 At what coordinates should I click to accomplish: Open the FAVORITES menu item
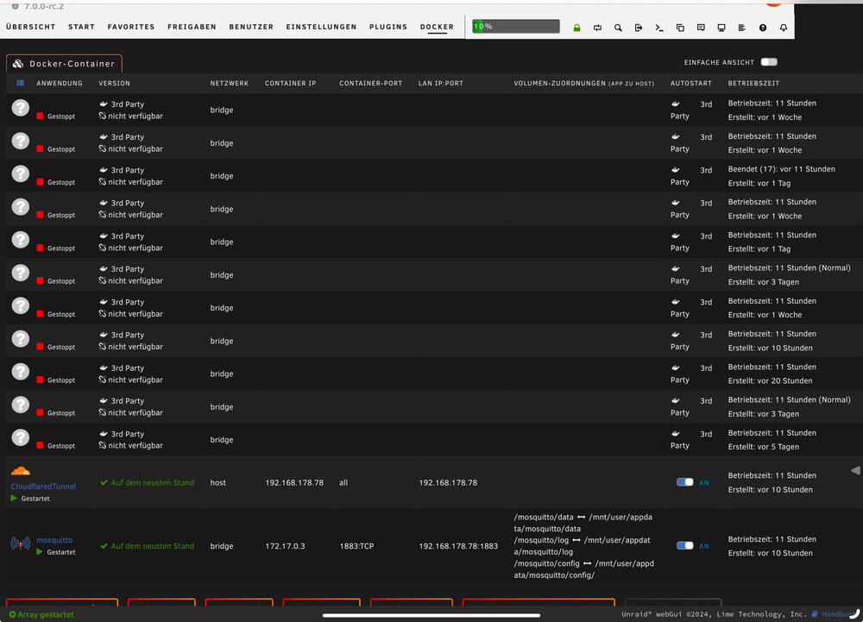pos(131,27)
